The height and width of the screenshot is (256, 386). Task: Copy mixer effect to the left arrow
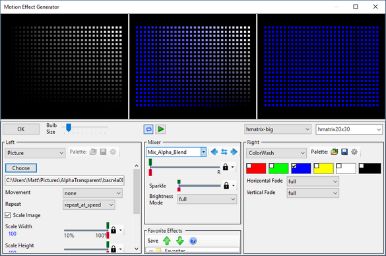pyautogui.click(x=214, y=152)
